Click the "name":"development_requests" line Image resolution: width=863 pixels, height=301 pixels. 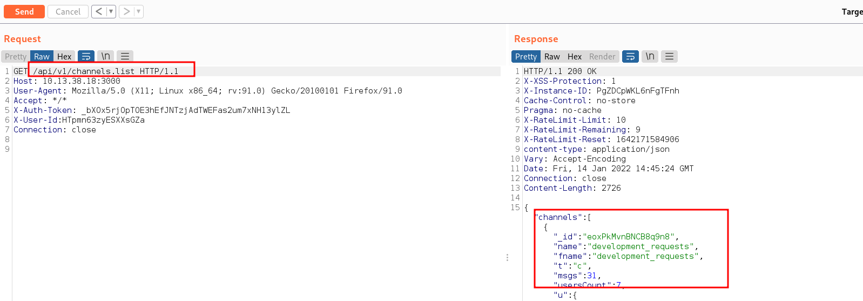(x=626, y=246)
